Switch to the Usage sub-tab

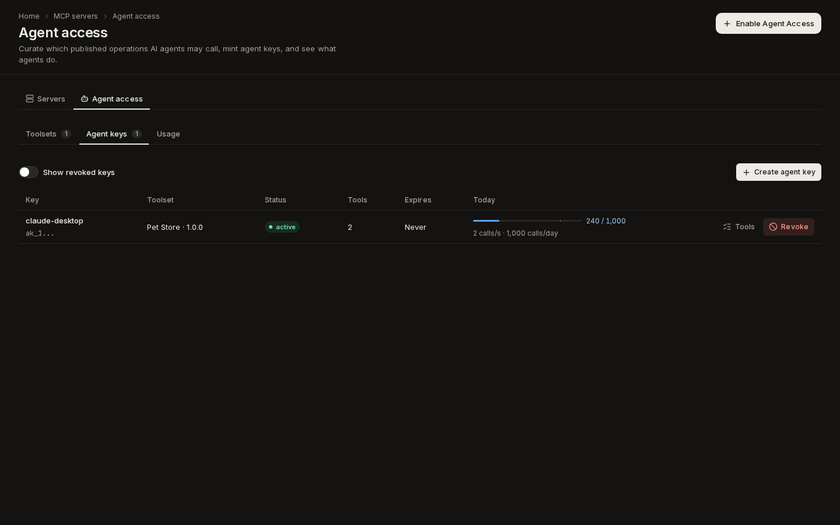pos(169,134)
